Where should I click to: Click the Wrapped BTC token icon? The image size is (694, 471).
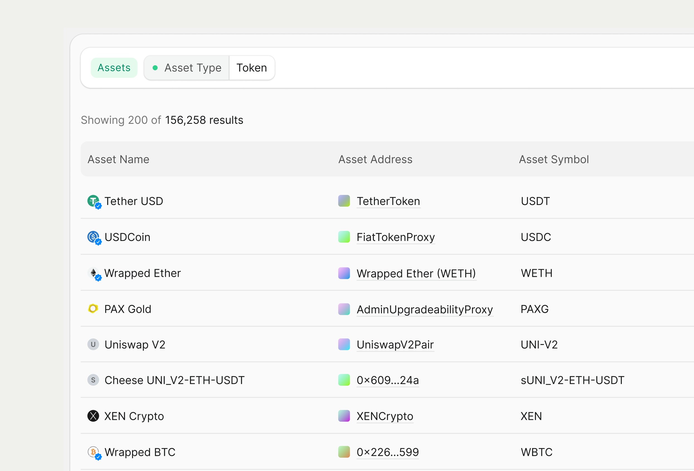coord(93,451)
